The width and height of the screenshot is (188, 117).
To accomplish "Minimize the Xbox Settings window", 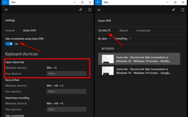I will [x=75, y=2].
